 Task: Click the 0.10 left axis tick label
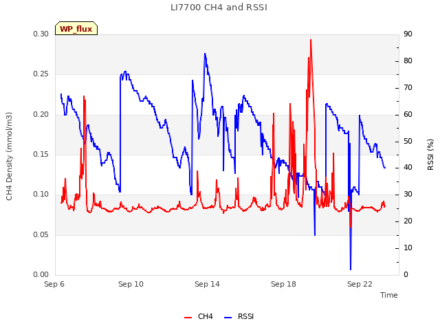point(41,194)
